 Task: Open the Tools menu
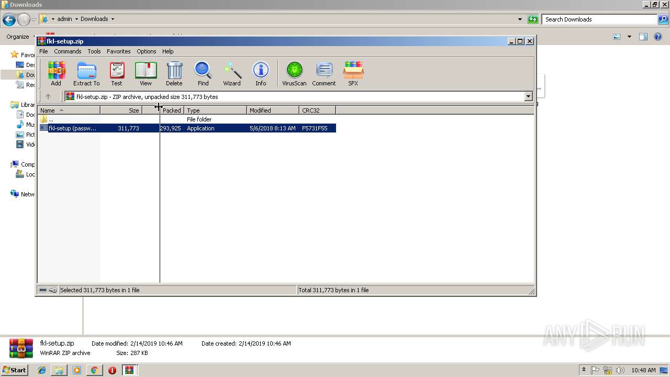click(x=94, y=51)
